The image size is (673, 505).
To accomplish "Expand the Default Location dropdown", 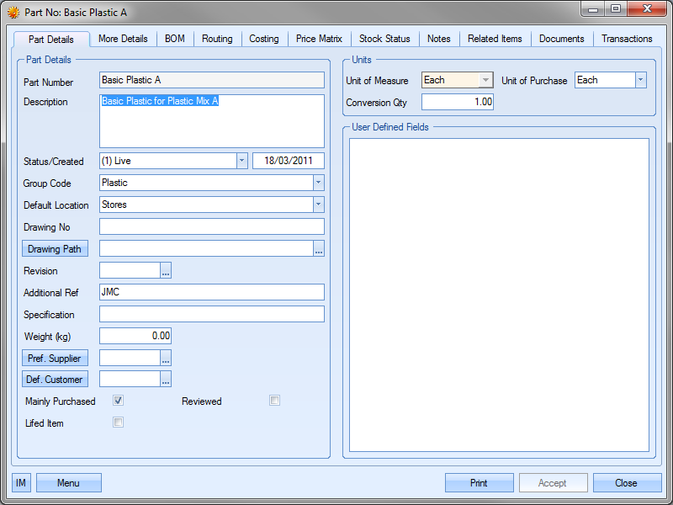I will pos(318,205).
